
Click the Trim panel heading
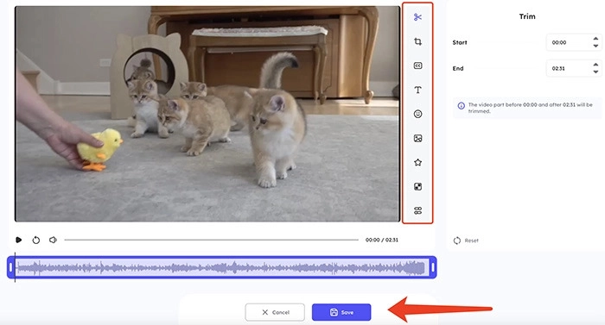pos(527,16)
